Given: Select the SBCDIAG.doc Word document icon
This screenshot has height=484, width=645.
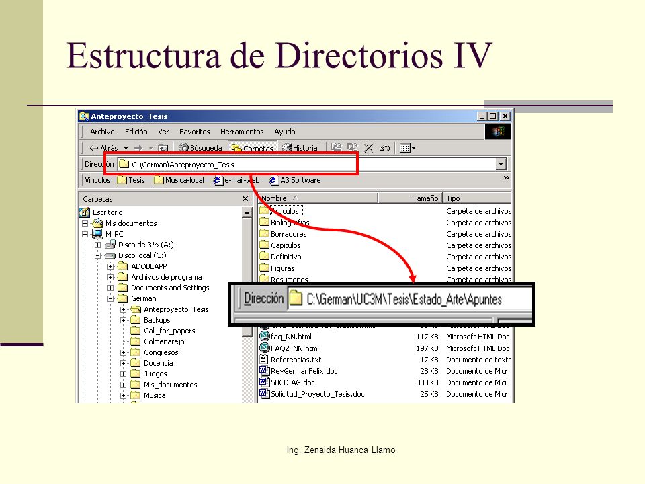Looking at the screenshot, I should tap(264, 382).
